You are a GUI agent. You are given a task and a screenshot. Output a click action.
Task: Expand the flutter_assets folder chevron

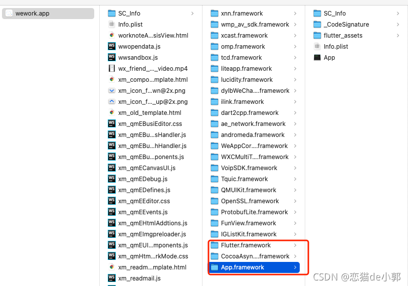(x=398, y=35)
